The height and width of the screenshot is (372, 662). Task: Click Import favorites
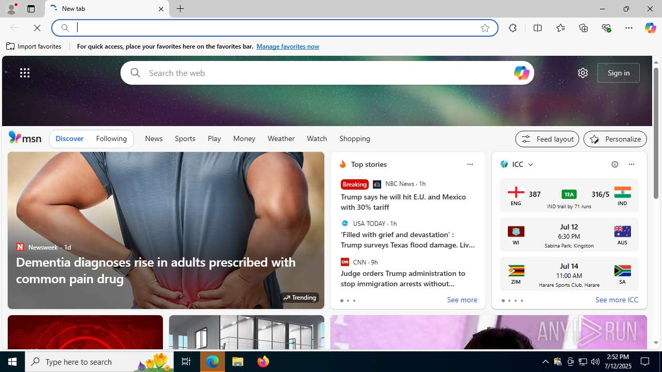tap(34, 47)
